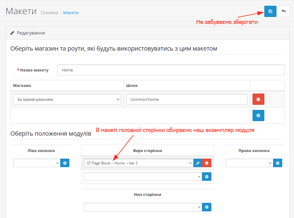Open the Низ сторінки module dropdown
294x218 pixels.
(143, 207)
